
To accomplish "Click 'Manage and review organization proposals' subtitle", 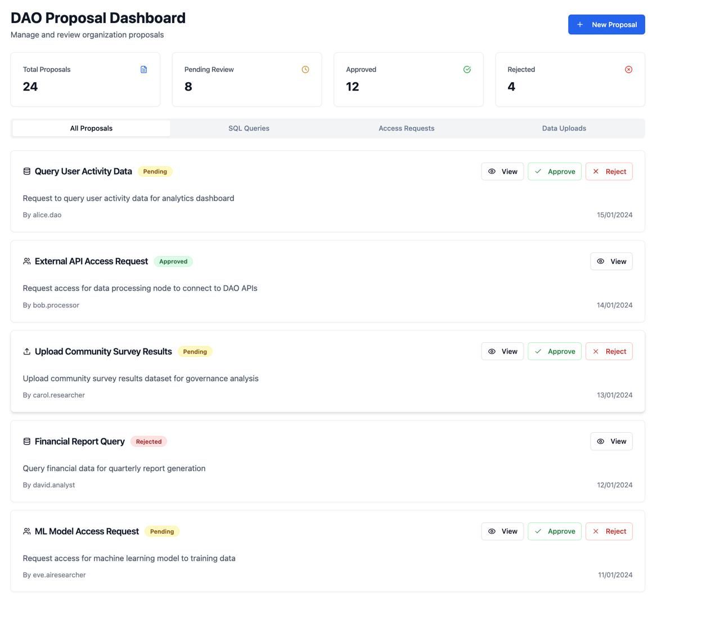I will click(87, 35).
